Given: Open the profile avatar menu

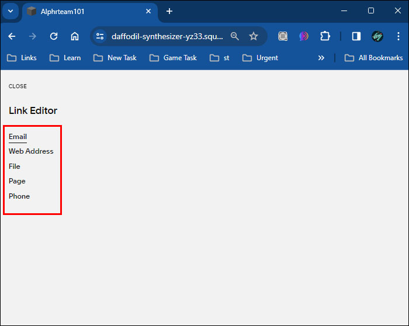Looking at the screenshot, I should coord(377,36).
